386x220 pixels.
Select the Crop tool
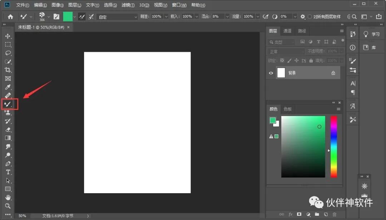tap(8, 70)
